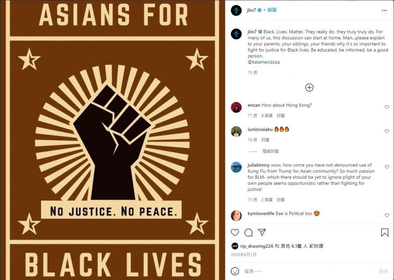394x280 pixels.
Task: Reply to juliakimny's comment
Action: pyautogui.click(x=281, y=200)
